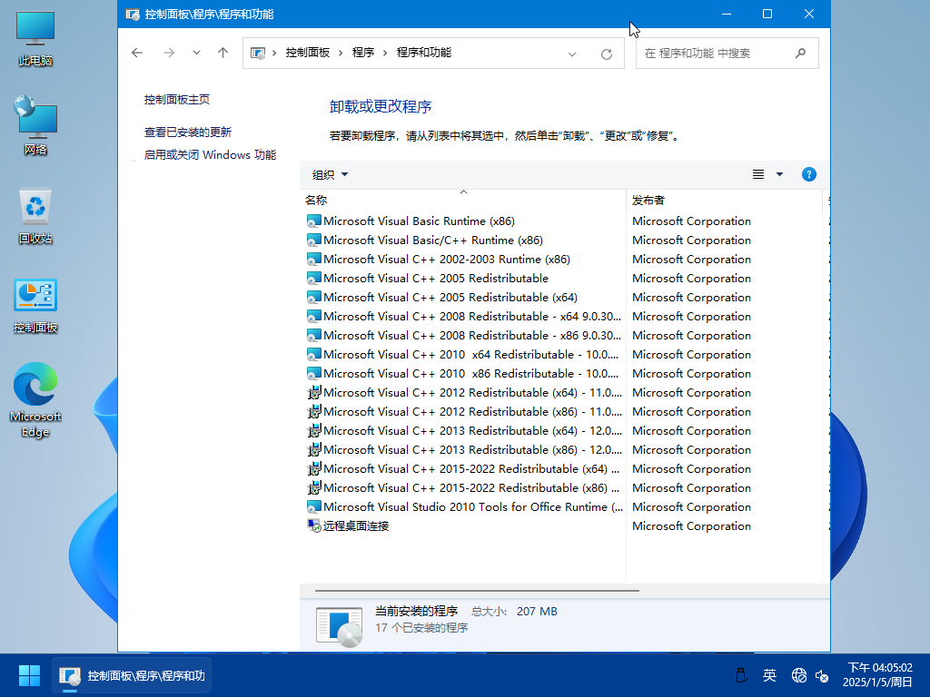Click 程序 in the breadcrumb path
The image size is (930, 697).
pyautogui.click(x=363, y=53)
